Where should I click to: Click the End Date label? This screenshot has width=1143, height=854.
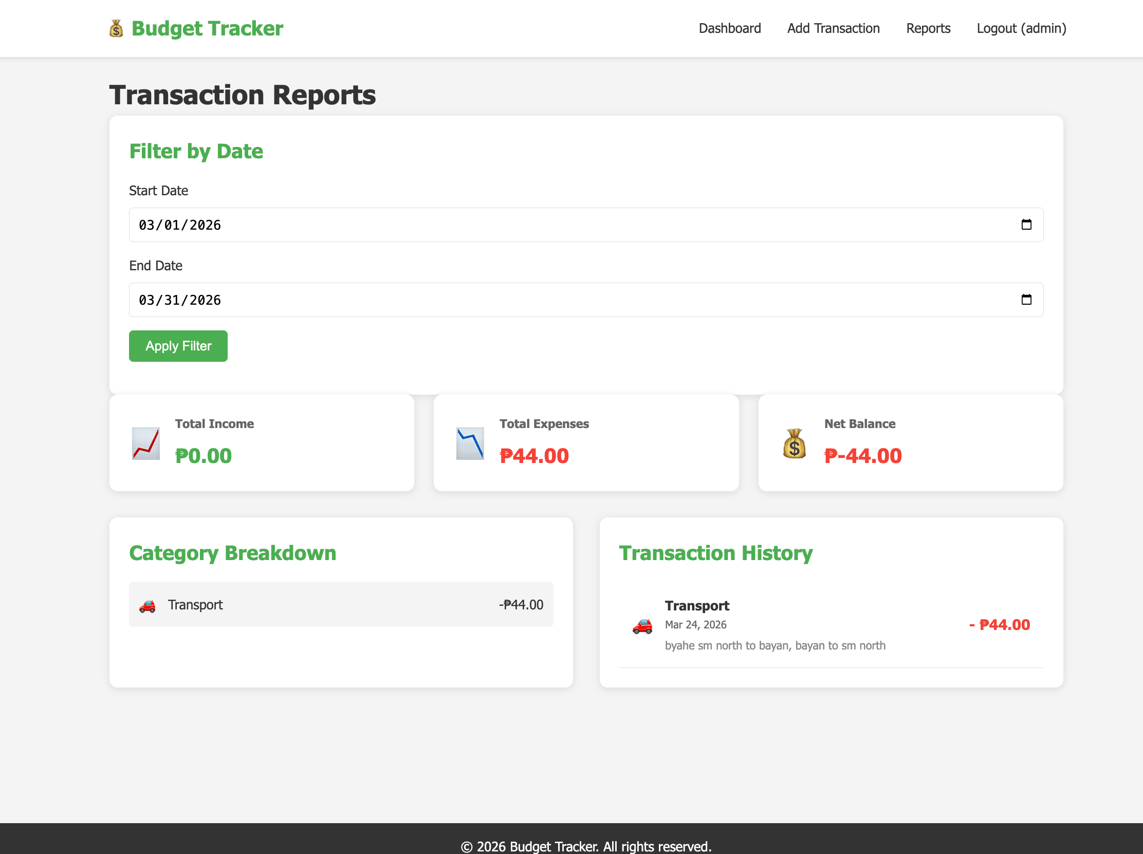pyautogui.click(x=156, y=266)
